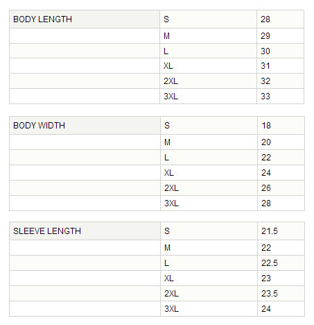Select body width value 22 for L
Screen dimensions: 314x325
pos(281,158)
